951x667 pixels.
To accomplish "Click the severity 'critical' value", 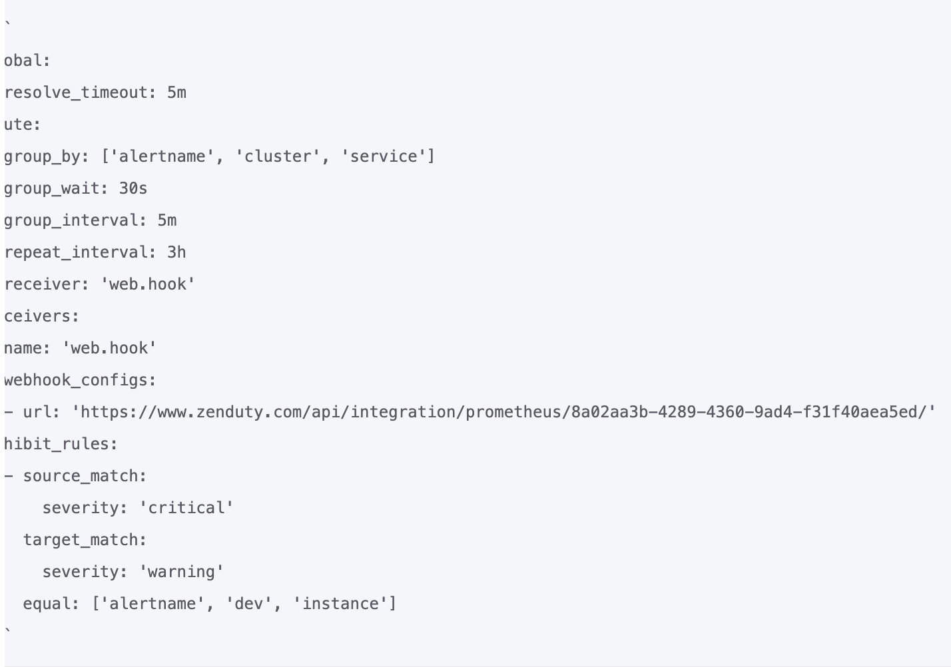I will [x=186, y=508].
